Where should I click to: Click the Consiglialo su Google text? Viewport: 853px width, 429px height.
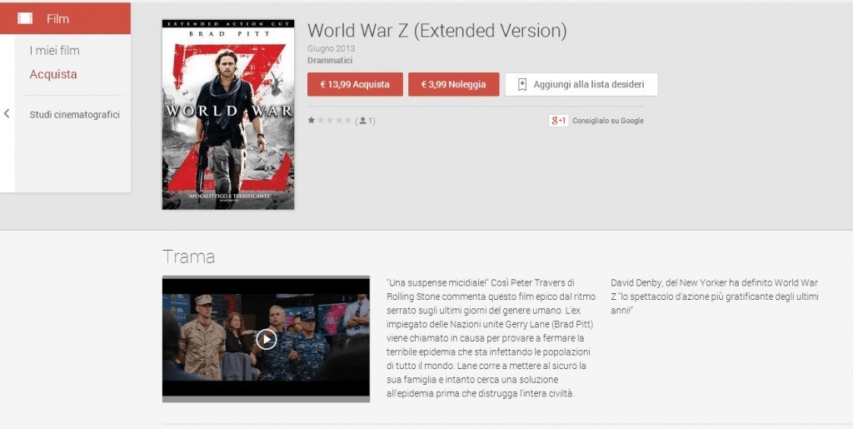click(x=607, y=121)
